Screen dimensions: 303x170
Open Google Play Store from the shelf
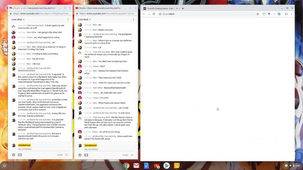pyautogui.click(x=166, y=166)
